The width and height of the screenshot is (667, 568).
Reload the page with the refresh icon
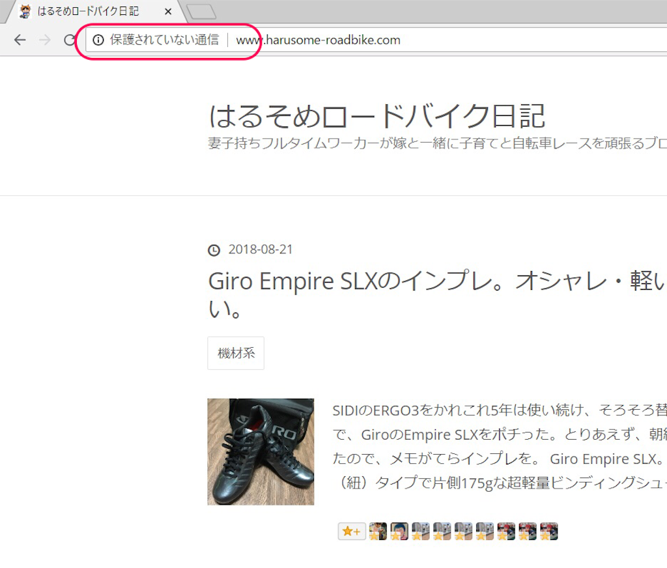[x=69, y=40]
